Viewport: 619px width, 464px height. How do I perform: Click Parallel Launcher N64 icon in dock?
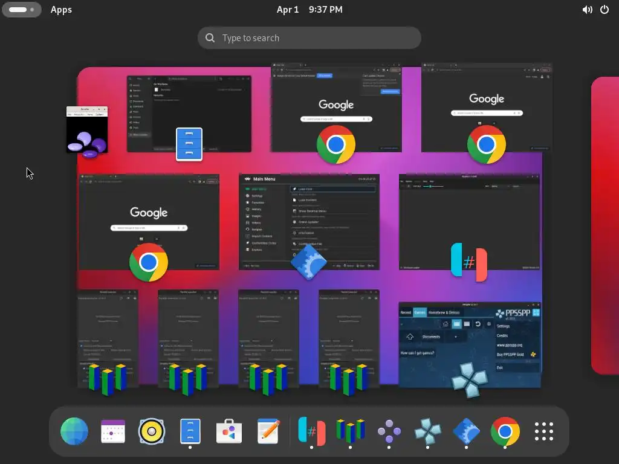[350, 431]
